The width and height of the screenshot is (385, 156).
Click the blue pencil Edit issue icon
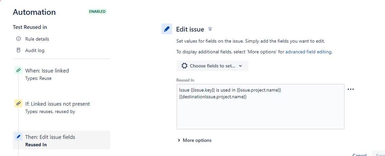167,29
